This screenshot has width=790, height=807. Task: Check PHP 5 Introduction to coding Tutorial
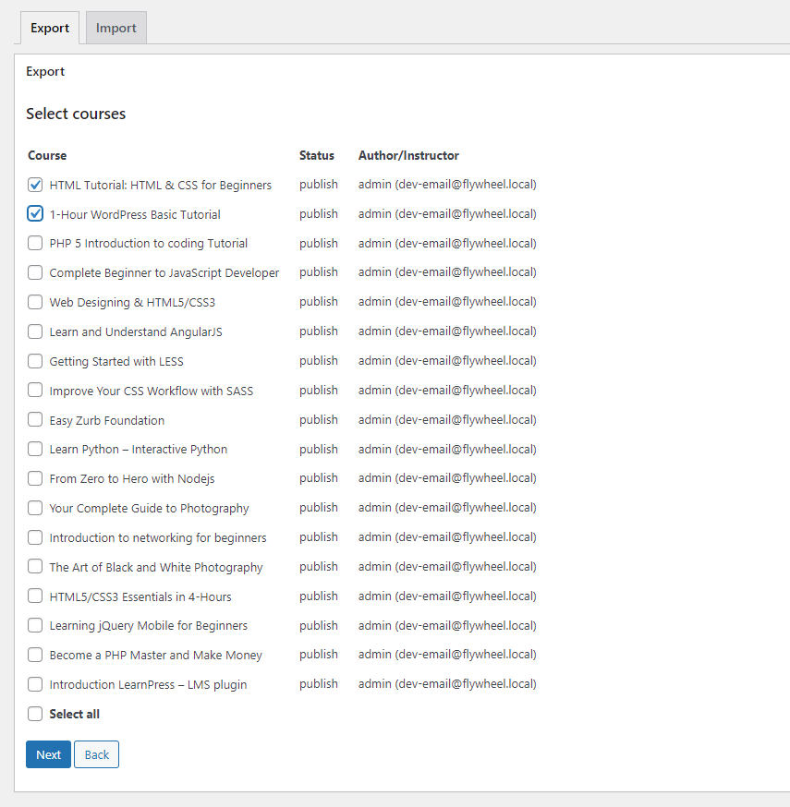(x=35, y=243)
